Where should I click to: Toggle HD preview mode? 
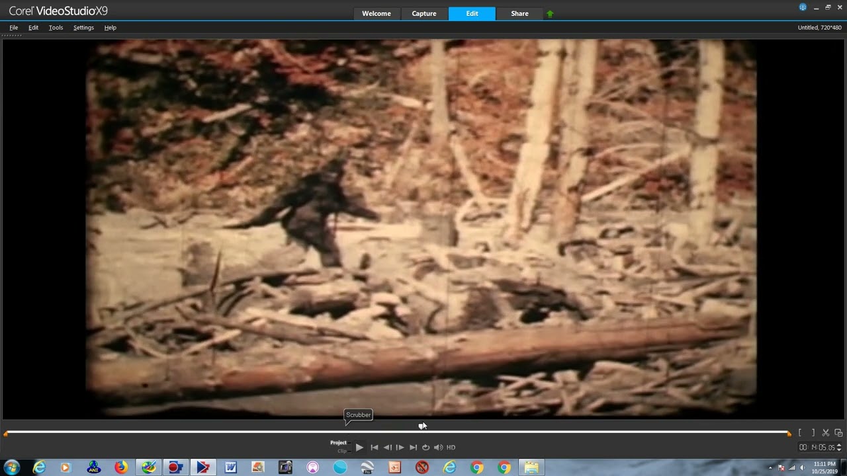[x=451, y=448]
